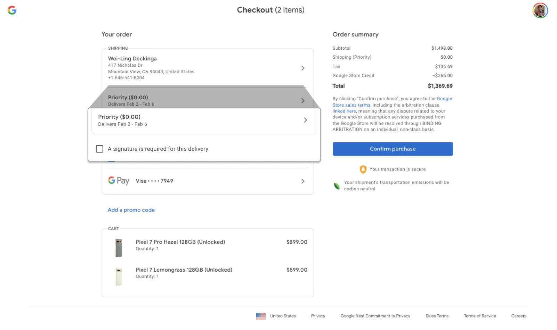Screen dimensions: 557x330
Task: Open Google Store sales terms link
Action: tap(392, 102)
